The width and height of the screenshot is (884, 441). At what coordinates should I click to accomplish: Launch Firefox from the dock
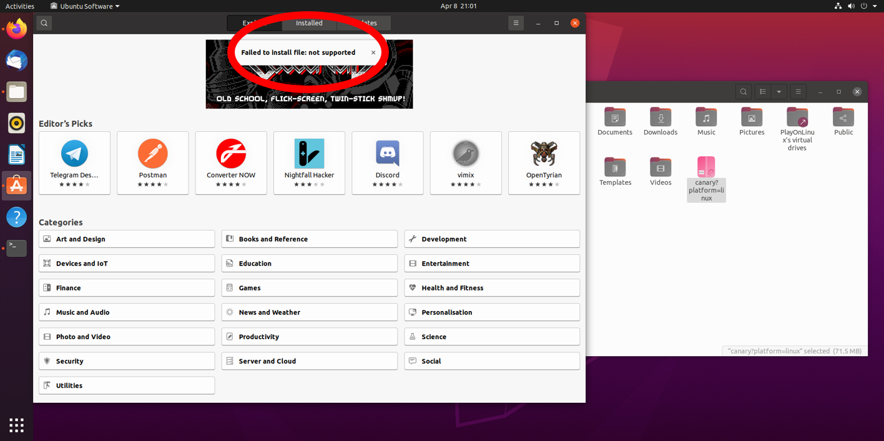pyautogui.click(x=17, y=29)
